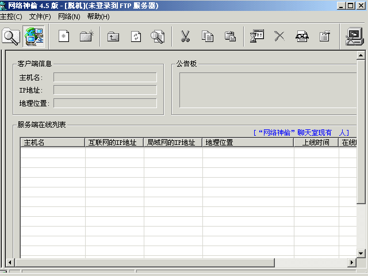Screen dimensions: 368x276
Task: Click the clipboard paste icon
Action: tap(230, 37)
